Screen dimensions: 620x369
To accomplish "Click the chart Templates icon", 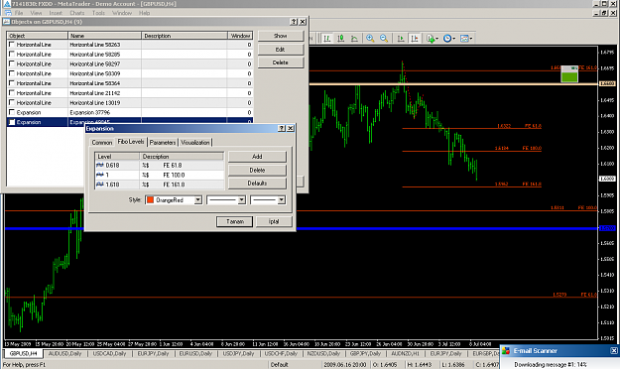I will click(x=464, y=39).
